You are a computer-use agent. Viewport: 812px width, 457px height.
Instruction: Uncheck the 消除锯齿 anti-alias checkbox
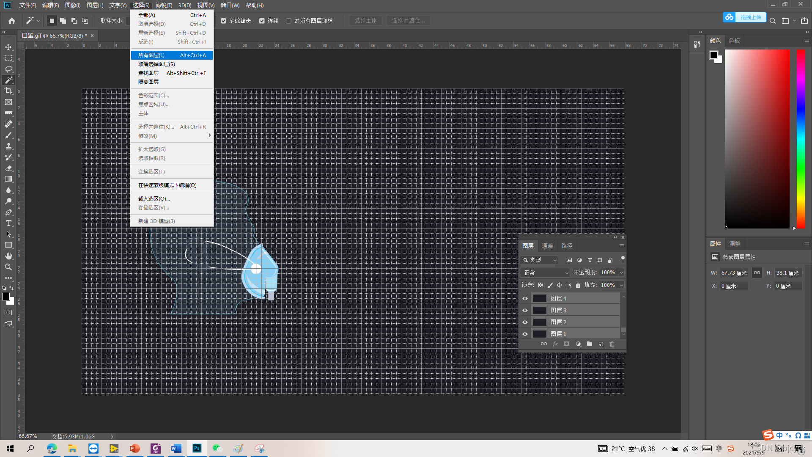[x=224, y=21]
